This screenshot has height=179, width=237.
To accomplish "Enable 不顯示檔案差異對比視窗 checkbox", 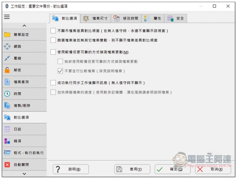I will 53,31.
